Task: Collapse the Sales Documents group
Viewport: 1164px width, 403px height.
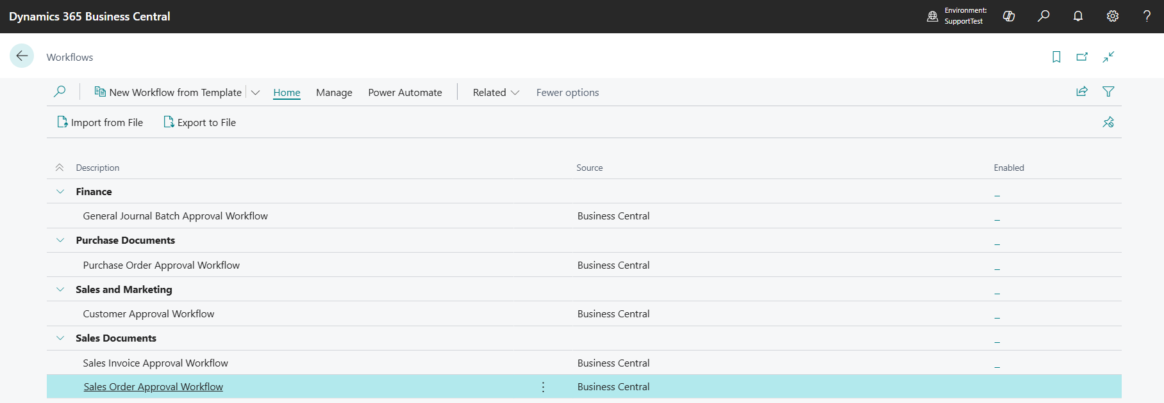Action: click(60, 338)
